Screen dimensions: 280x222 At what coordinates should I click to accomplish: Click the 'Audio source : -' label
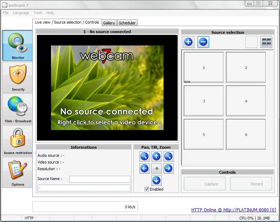[x=51, y=155]
